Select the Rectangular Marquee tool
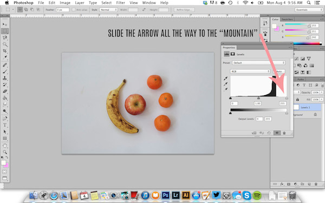Viewport: 325px width, 203px height. tap(5, 31)
